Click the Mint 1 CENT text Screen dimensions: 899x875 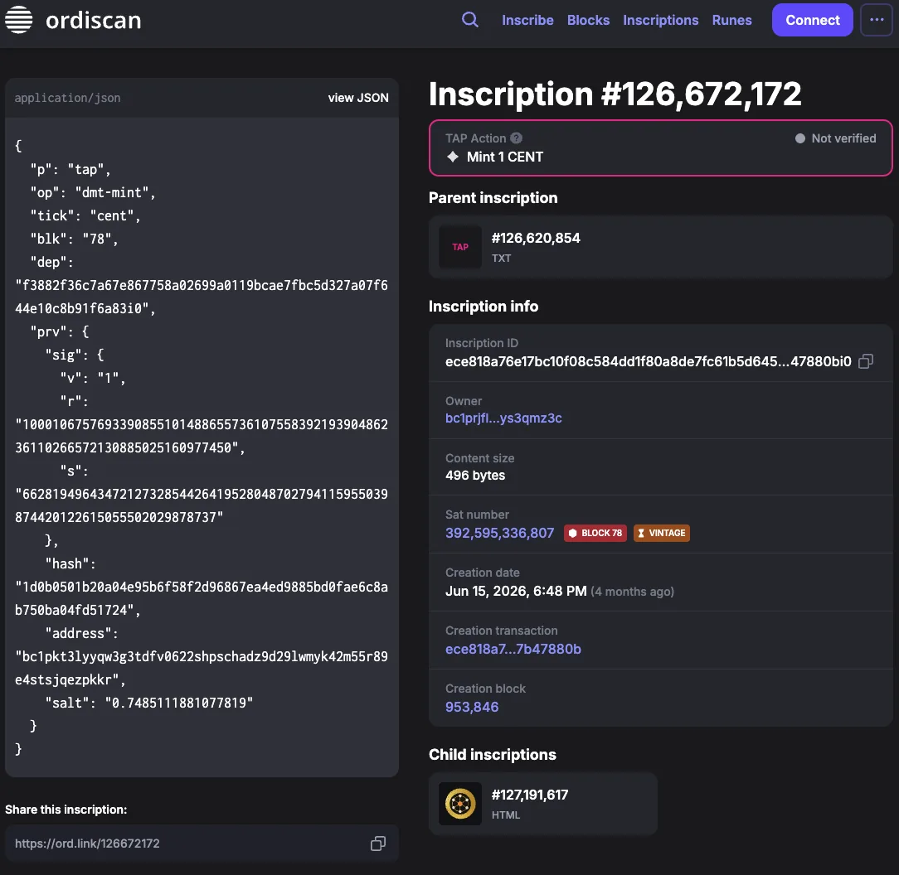pyautogui.click(x=505, y=157)
